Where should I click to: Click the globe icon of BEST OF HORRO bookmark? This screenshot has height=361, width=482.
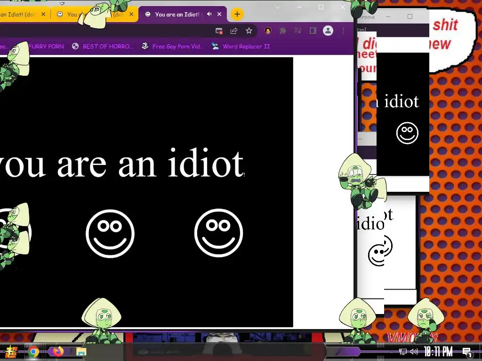[x=75, y=47]
